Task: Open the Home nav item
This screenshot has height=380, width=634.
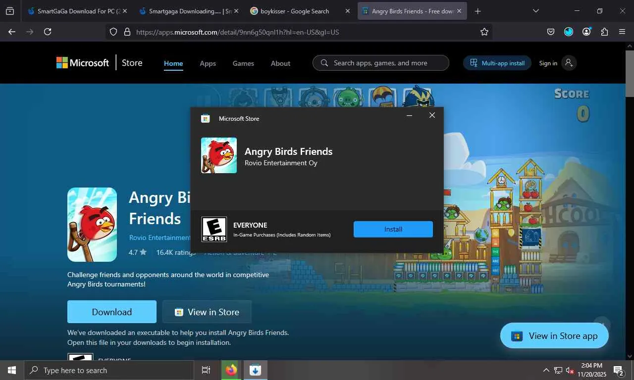Action: pyautogui.click(x=173, y=63)
